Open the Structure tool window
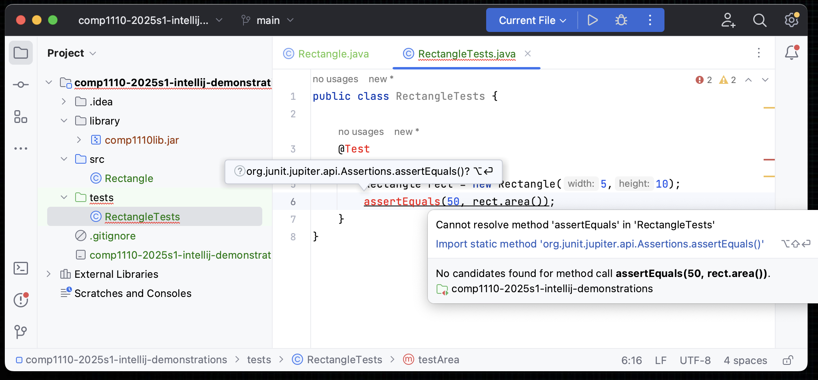This screenshot has height=380, width=818. [x=20, y=117]
